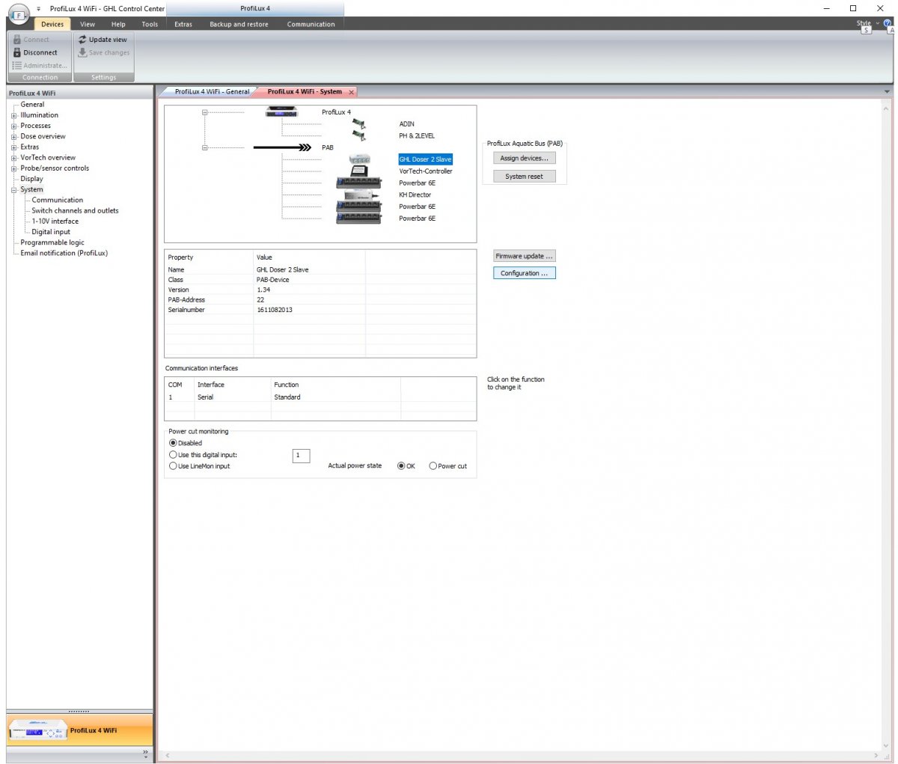Click the digital input number field
Viewport: 898px width, 764px height.
[x=301, y=455]
